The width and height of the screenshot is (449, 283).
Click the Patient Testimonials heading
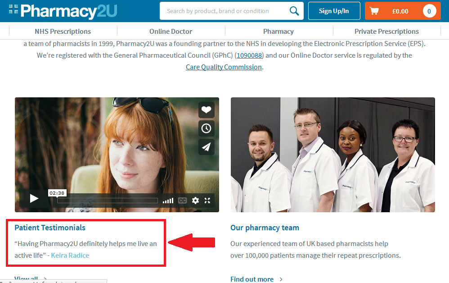coord(50,228)
